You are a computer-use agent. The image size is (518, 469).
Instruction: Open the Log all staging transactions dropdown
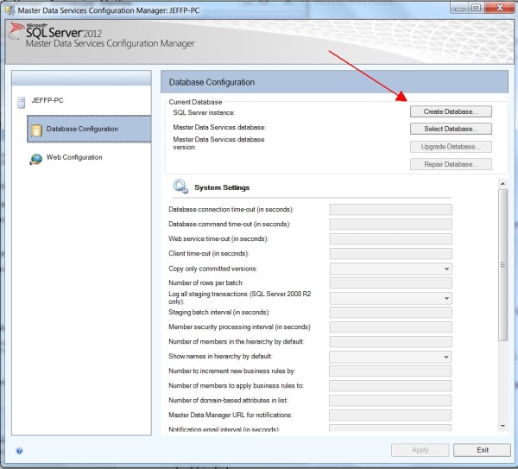390,299
